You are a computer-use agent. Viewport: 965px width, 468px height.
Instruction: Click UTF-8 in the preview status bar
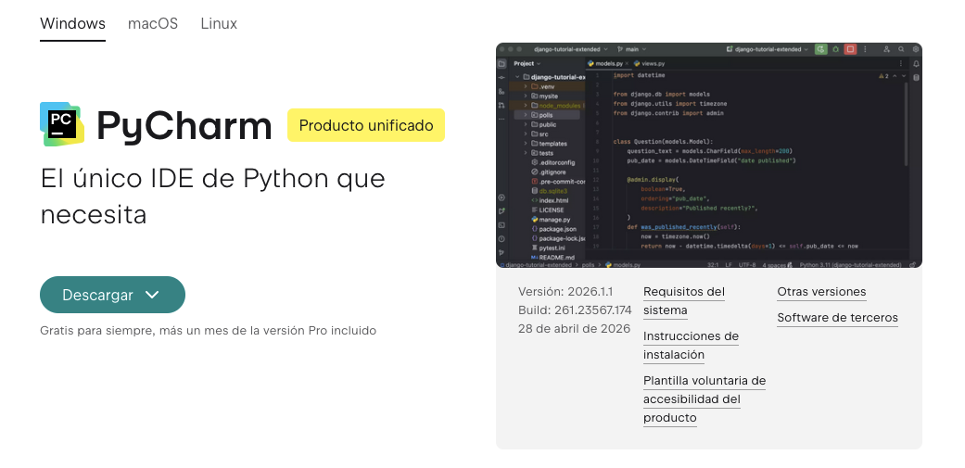(746, 265)
